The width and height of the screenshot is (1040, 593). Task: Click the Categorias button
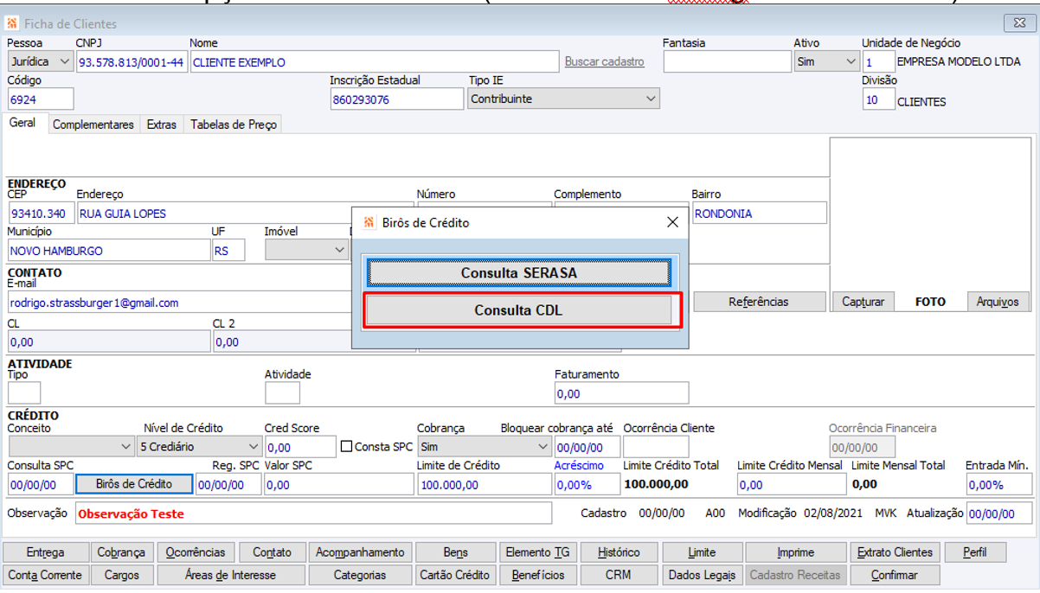coord(360,575)
